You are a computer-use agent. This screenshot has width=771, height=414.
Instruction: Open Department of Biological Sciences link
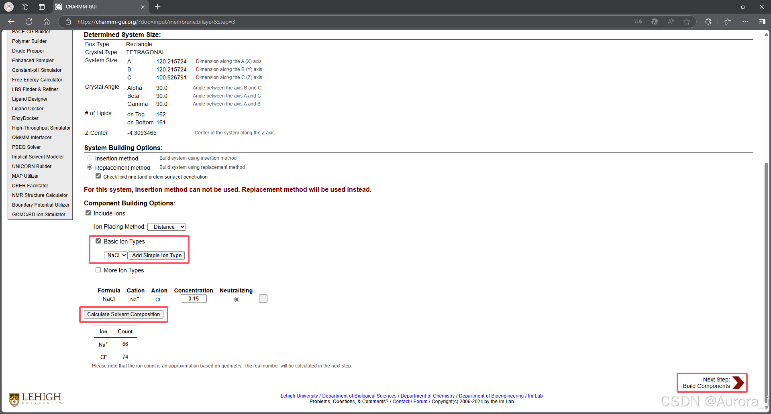[x=359, y=396]
